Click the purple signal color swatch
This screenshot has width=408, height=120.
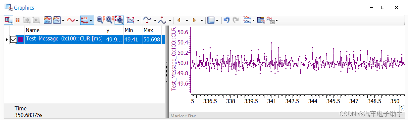[20, 39]
